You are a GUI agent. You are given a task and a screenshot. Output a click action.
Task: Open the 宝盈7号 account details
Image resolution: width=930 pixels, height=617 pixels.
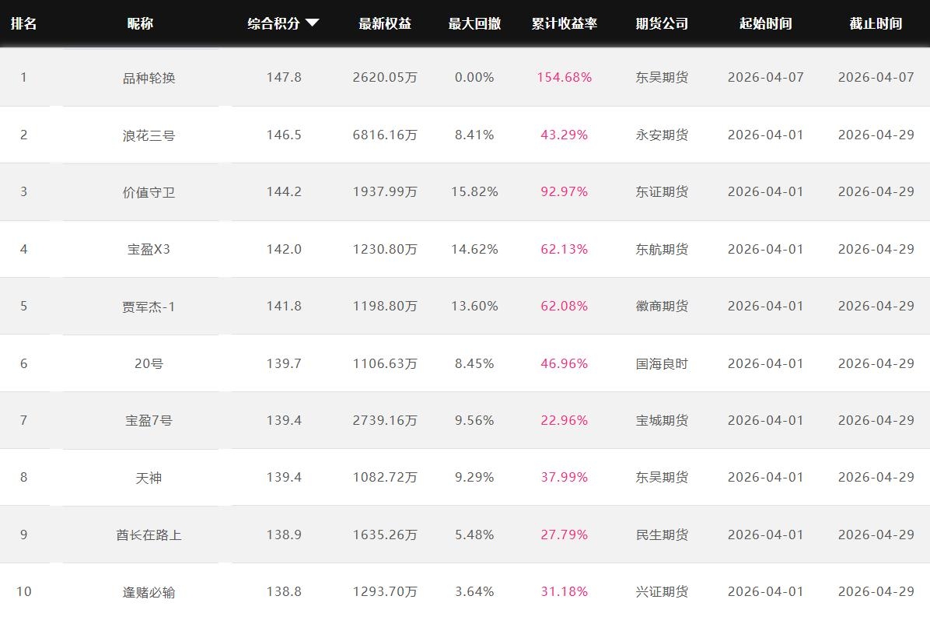pos(149,421)
